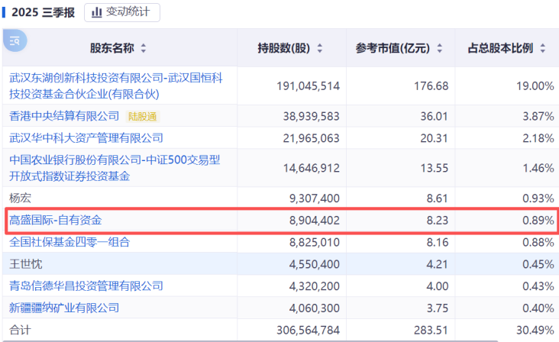Sort by 参考市值(亿元) column arrows
Screen dimensions: 559x342
(440, 48)
